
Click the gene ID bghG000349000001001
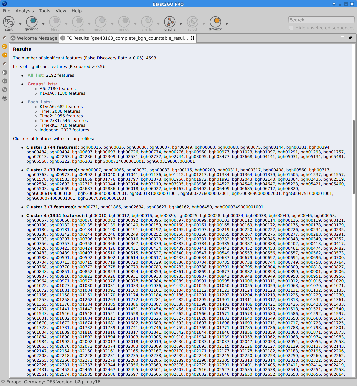(239, 207)
